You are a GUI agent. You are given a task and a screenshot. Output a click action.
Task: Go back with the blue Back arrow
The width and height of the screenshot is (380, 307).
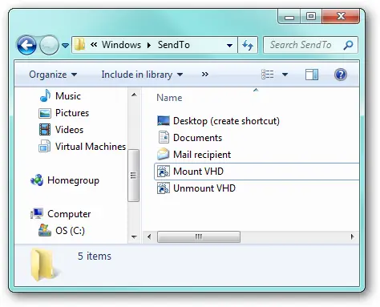coord(26,45)
